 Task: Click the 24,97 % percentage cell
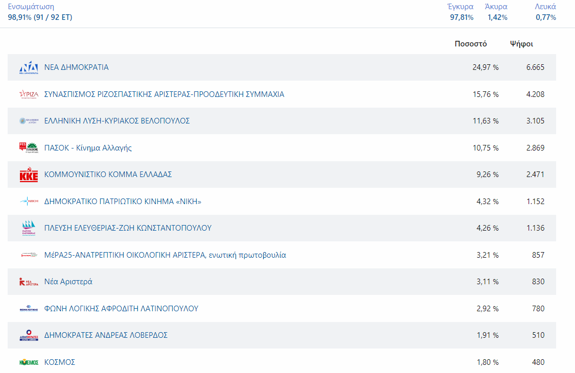486,67
